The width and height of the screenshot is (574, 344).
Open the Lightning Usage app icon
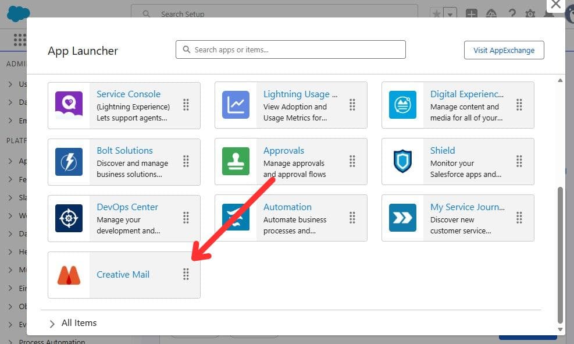(x=236, y=105)
